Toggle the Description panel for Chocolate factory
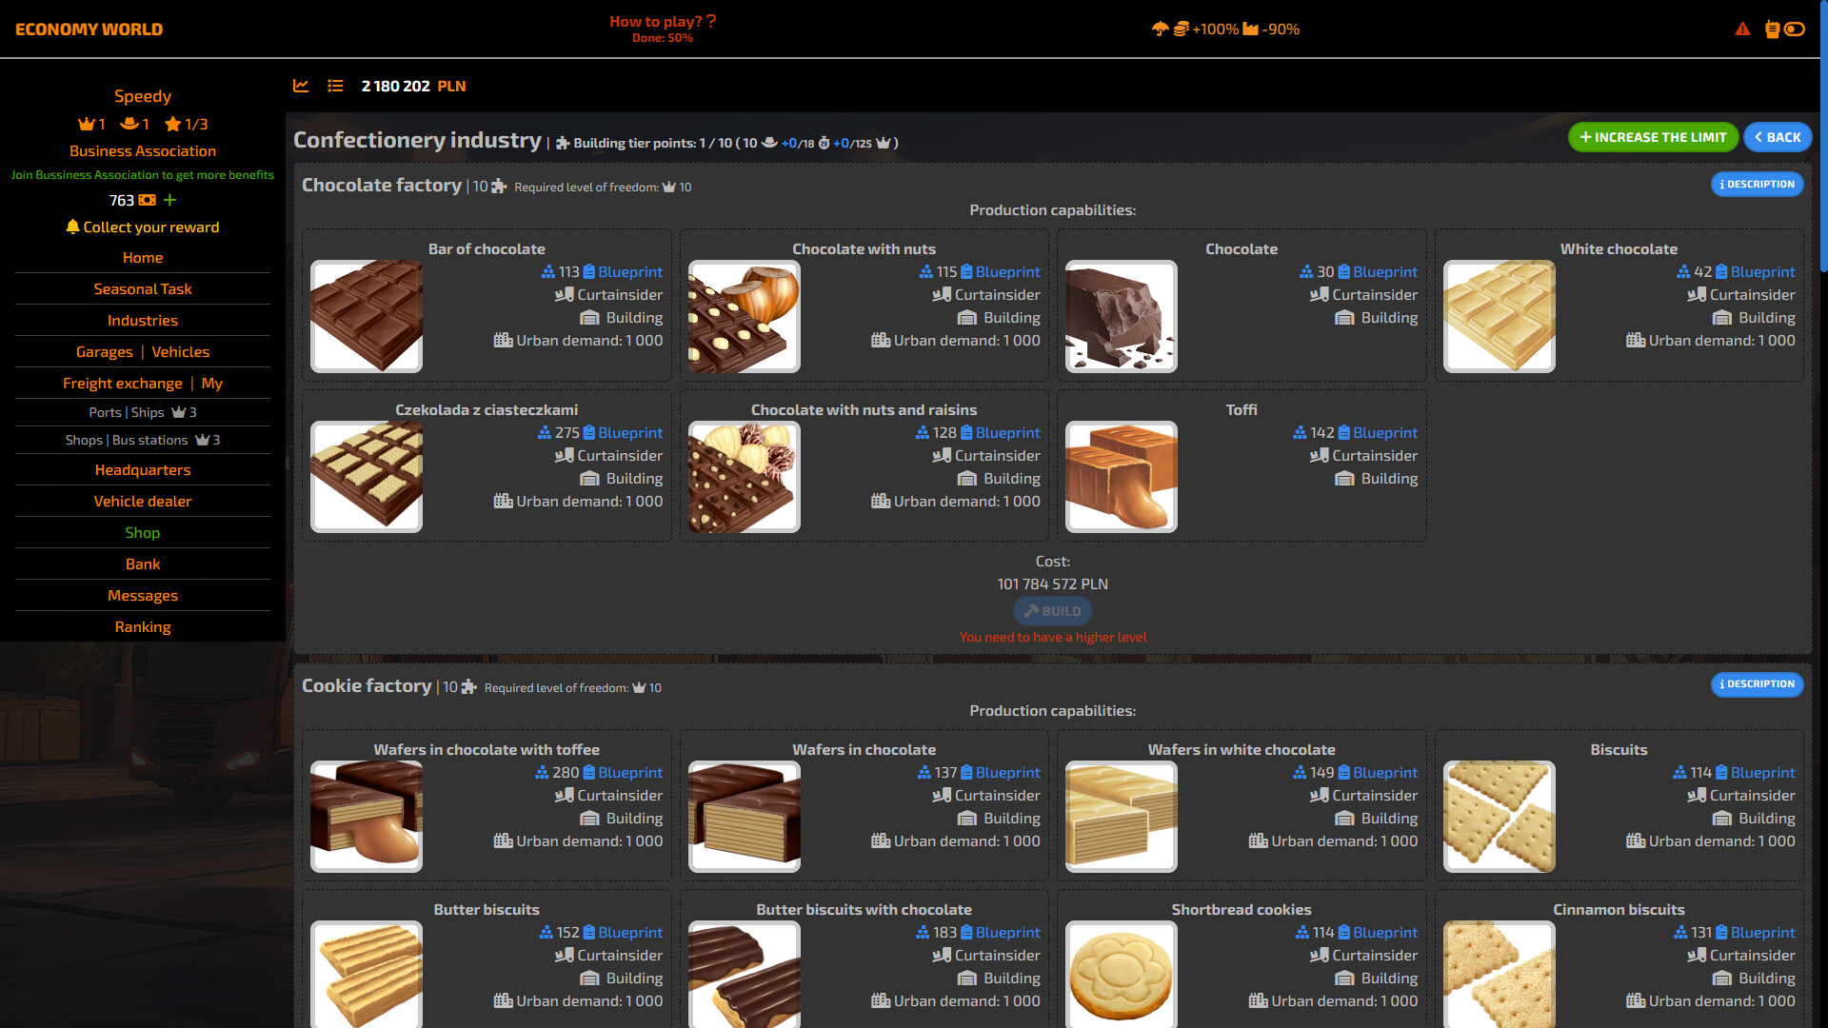Screen dimensions: 1828x1028 pyautogui.click(x=1757, y=184)
